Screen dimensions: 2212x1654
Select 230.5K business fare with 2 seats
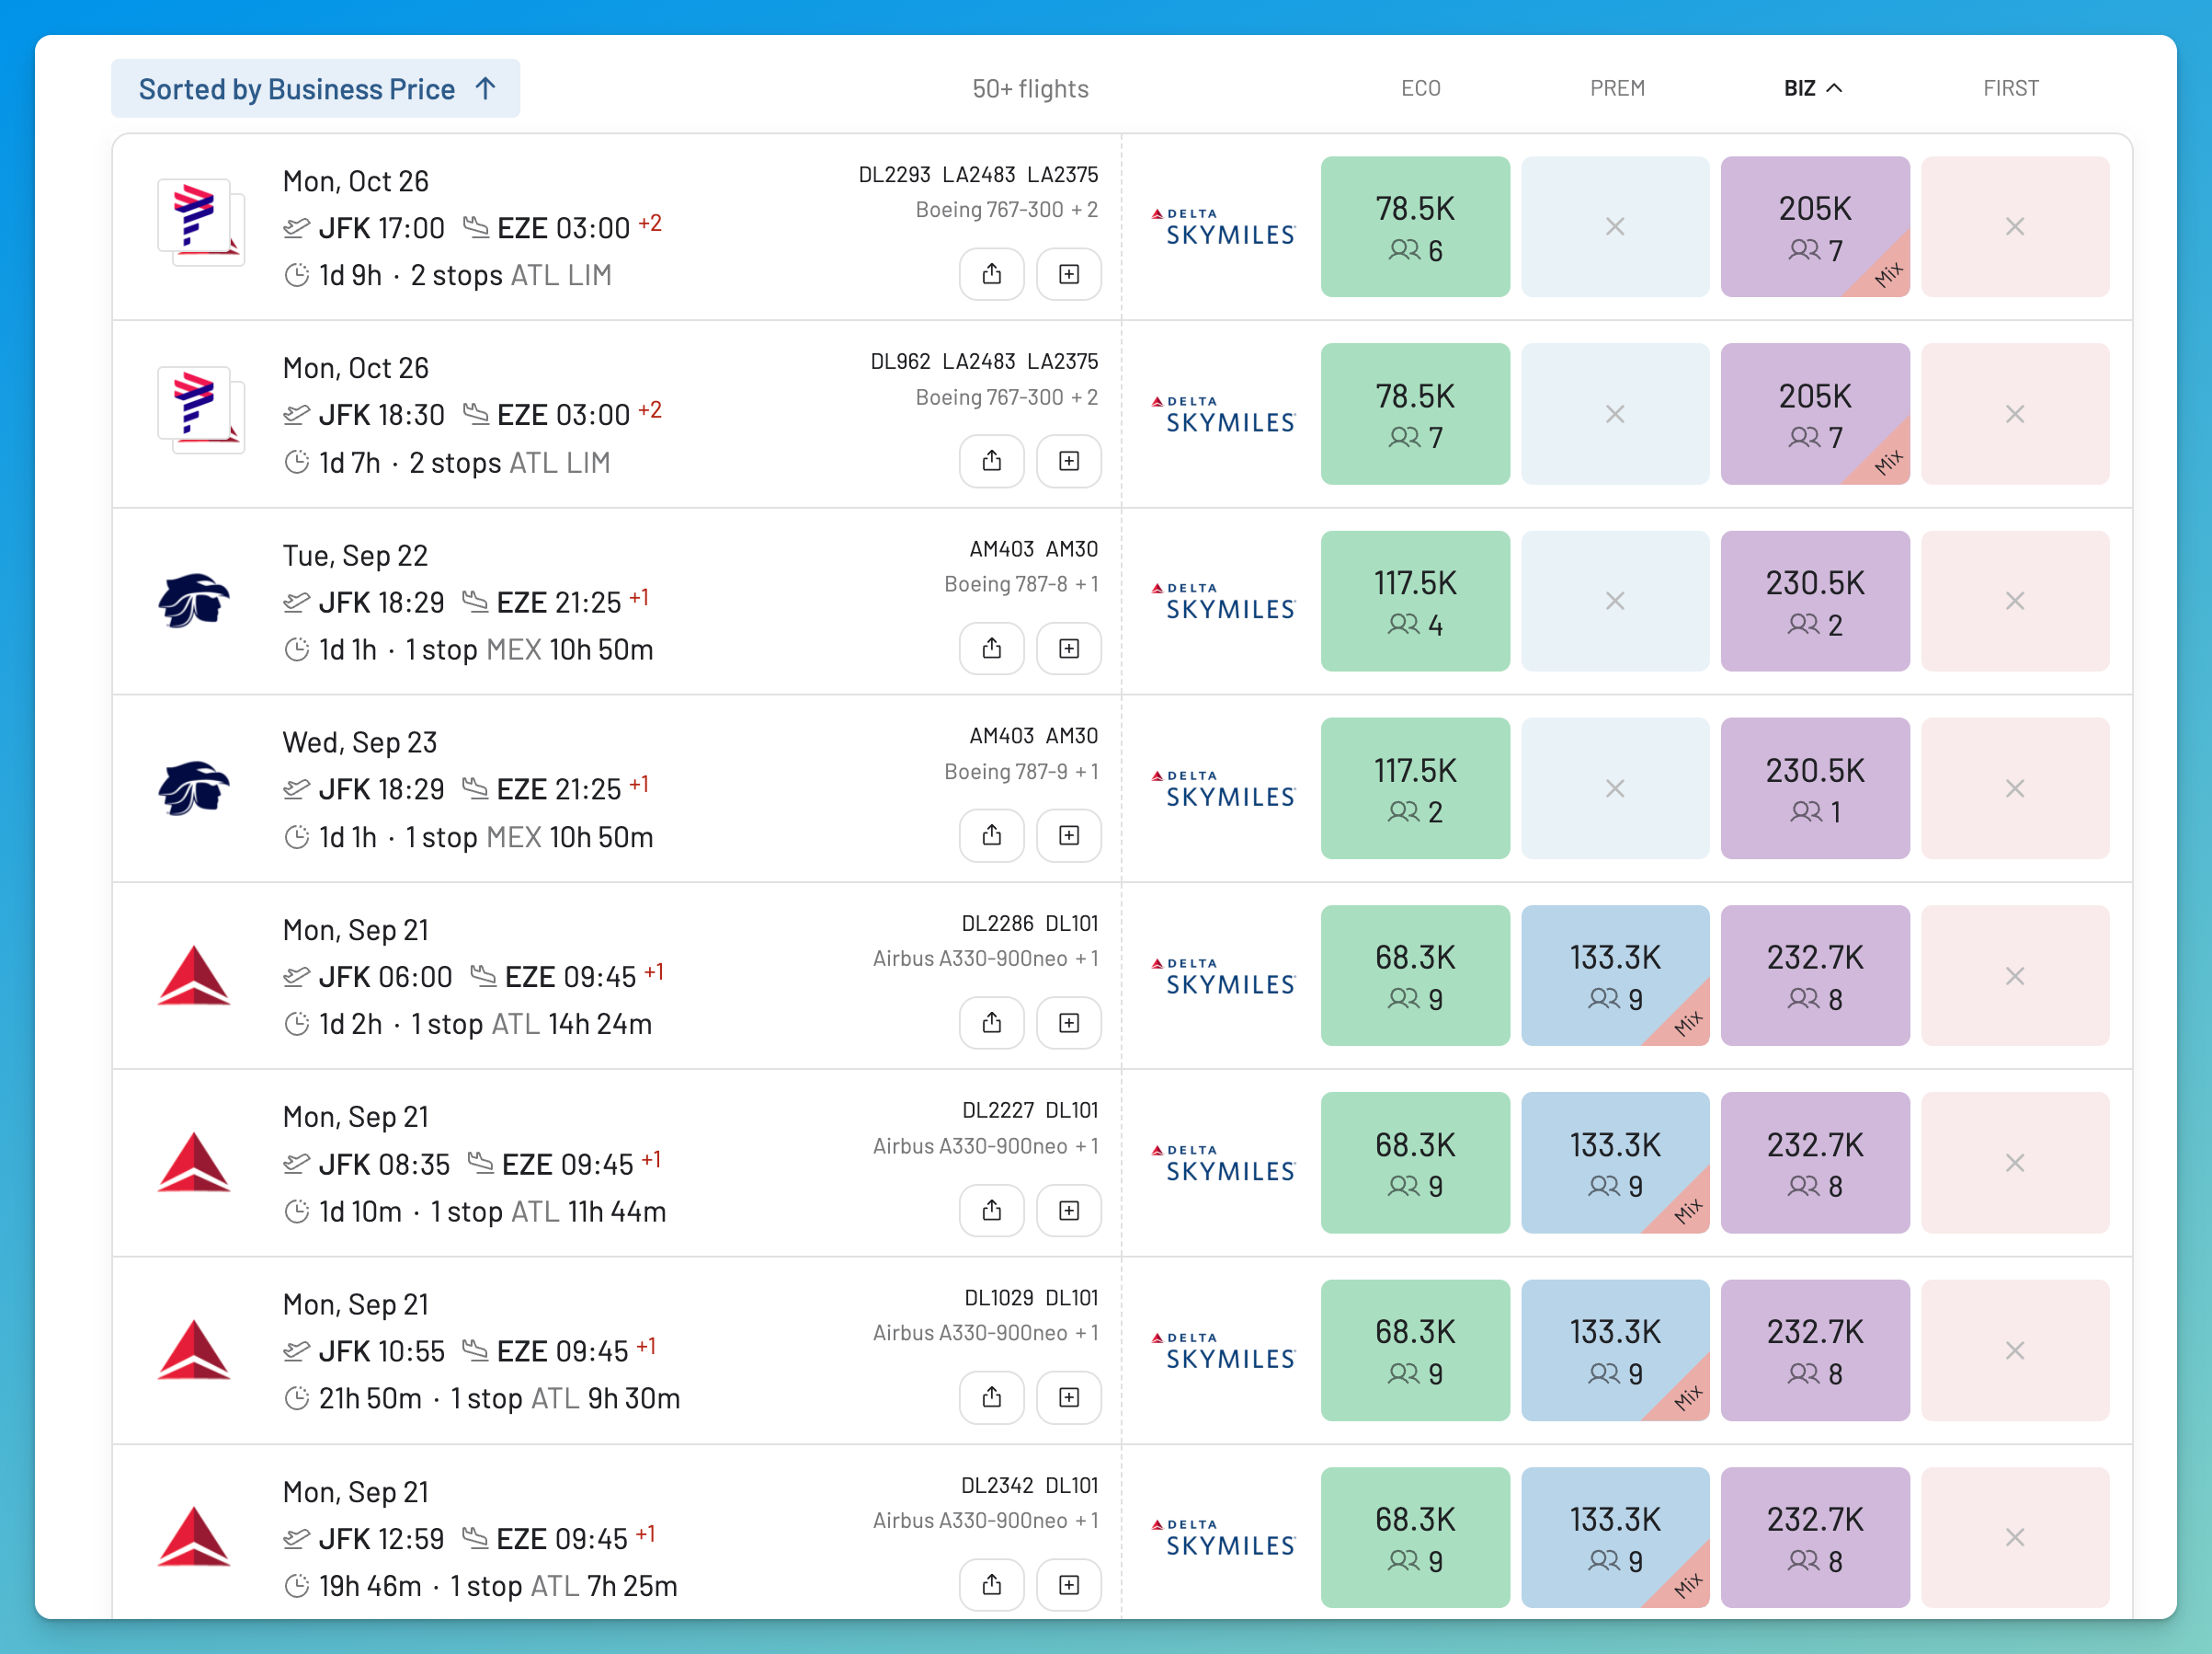pyautogui.click(x=1815, y=602)
